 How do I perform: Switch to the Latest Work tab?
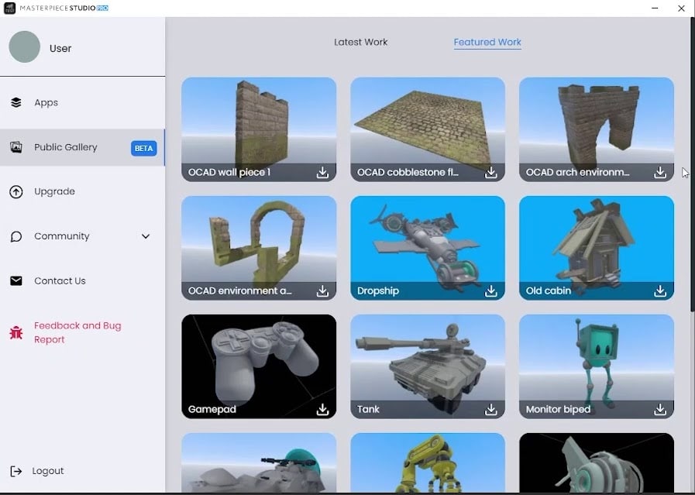[361, 43]
